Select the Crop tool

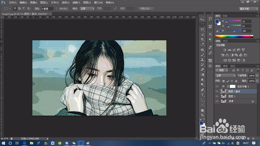[x=202, y=39]
